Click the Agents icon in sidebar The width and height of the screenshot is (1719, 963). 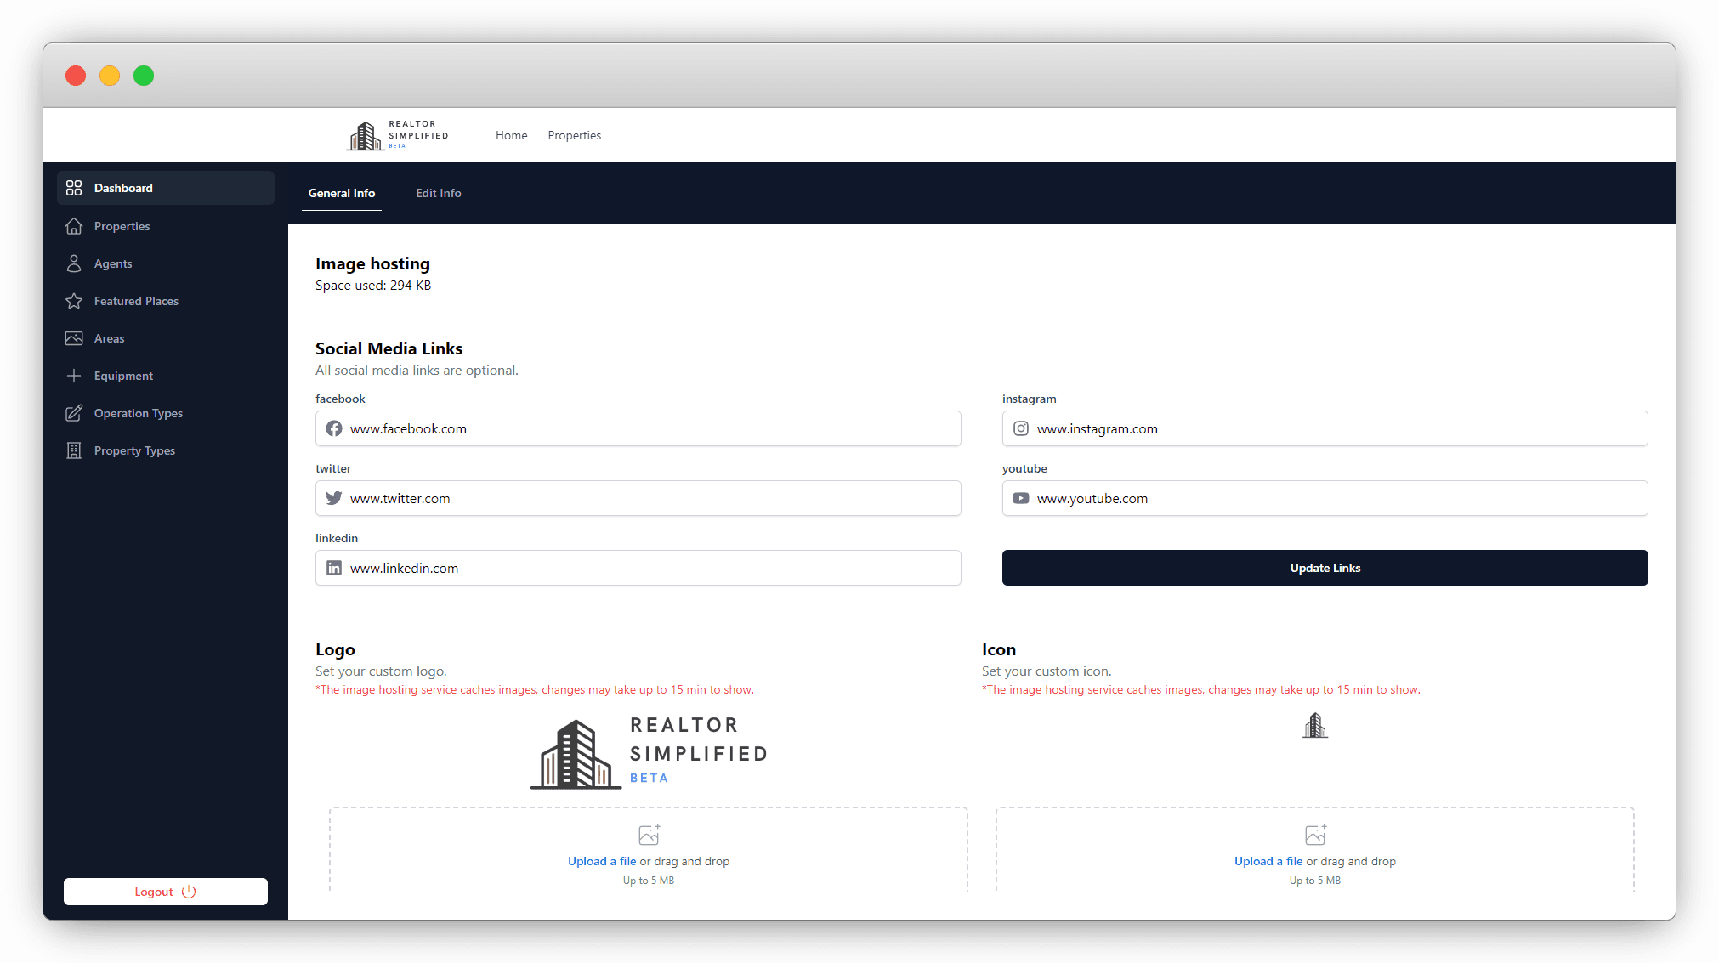(x=74, y=263)
